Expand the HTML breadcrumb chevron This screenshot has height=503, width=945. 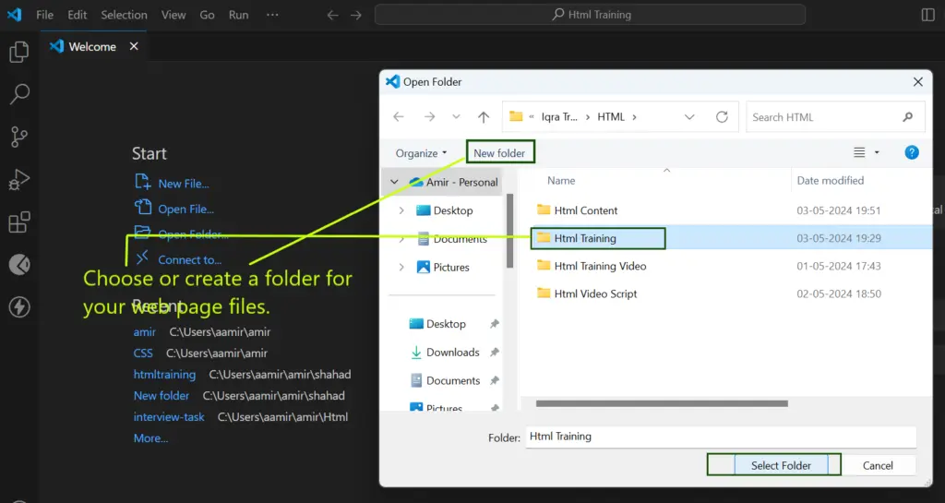634,117
